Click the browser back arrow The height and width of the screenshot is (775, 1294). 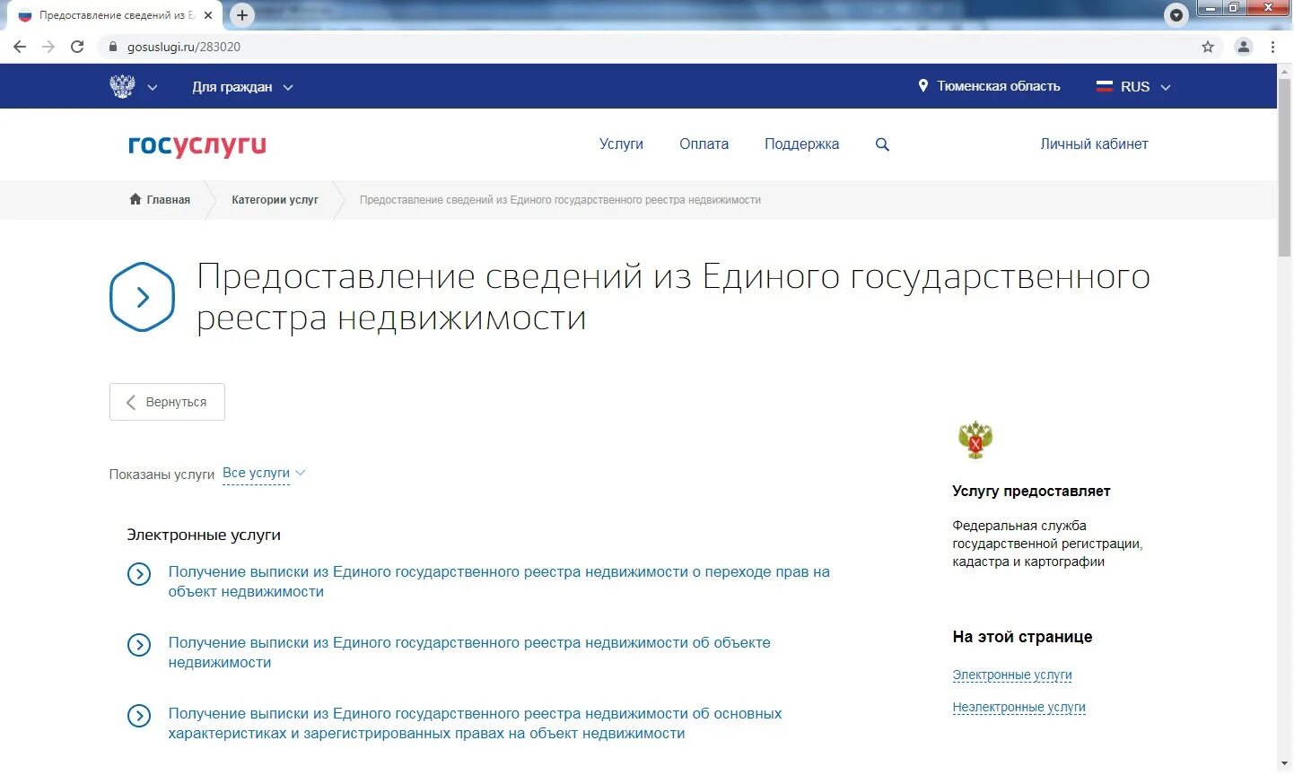(20, 47)
